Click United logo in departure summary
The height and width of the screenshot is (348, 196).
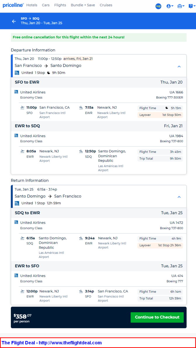(17, 73)
